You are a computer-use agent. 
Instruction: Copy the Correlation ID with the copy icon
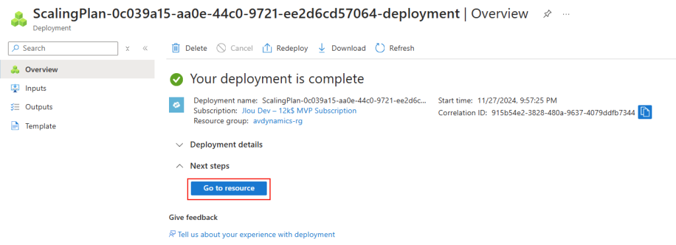tap(645, 112)
